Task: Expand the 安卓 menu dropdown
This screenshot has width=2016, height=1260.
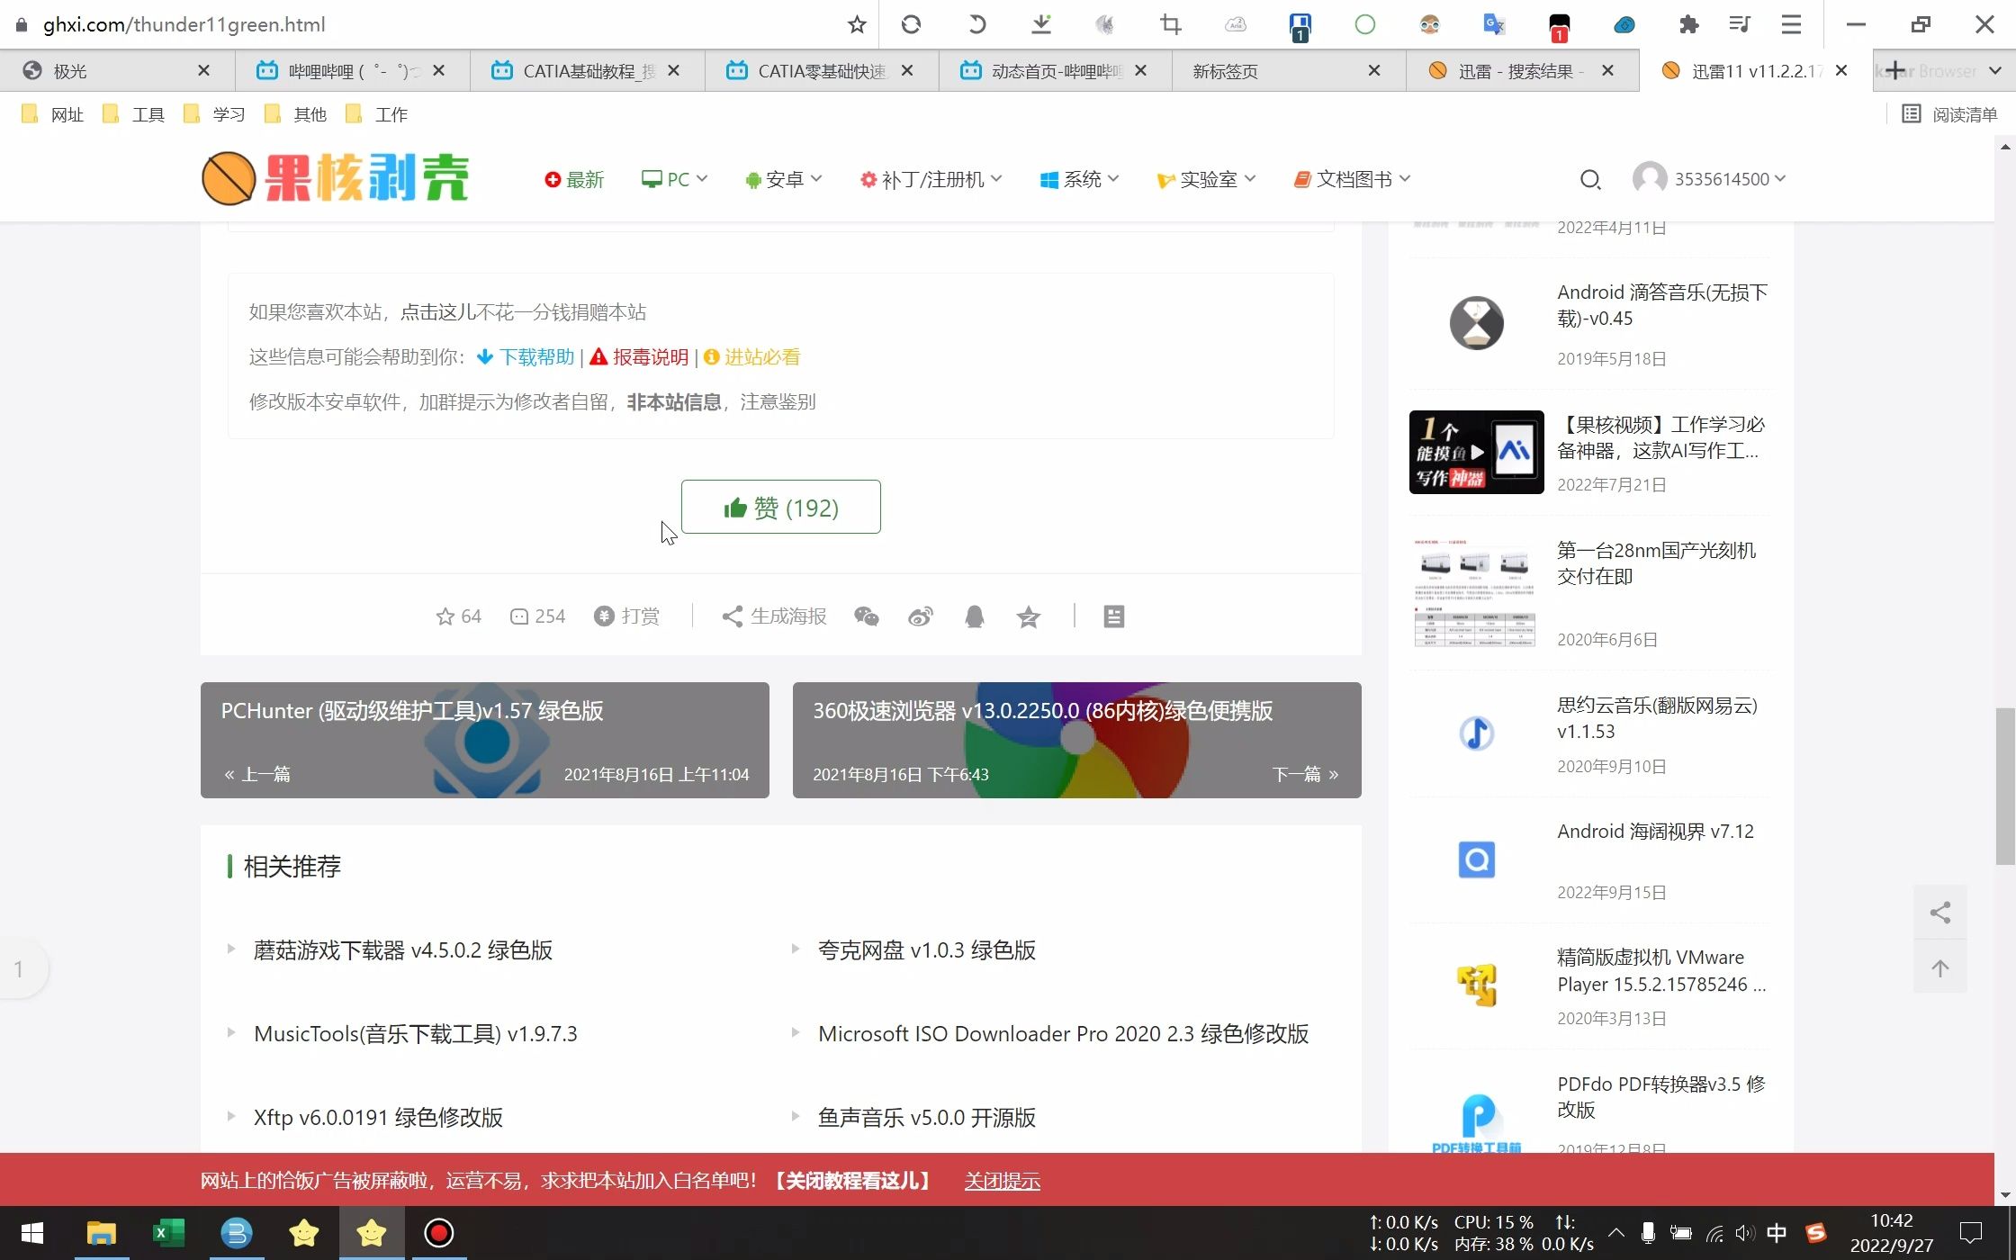Action: [783, 179]
